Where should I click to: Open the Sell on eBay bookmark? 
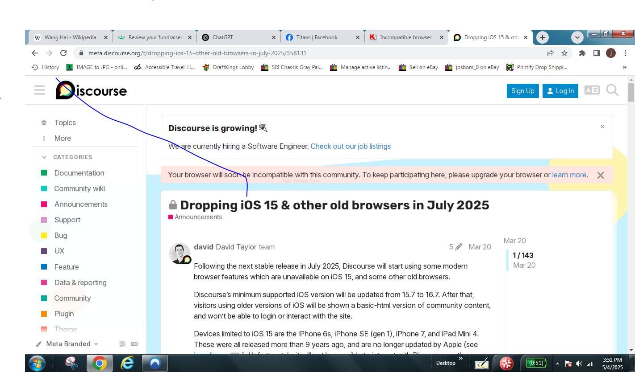pos(419,67)
